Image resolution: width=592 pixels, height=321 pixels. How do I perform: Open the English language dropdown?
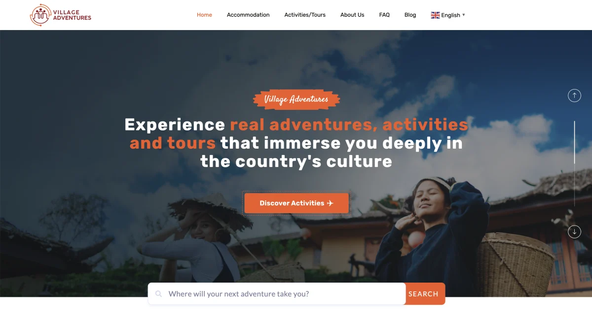(448, 15)
